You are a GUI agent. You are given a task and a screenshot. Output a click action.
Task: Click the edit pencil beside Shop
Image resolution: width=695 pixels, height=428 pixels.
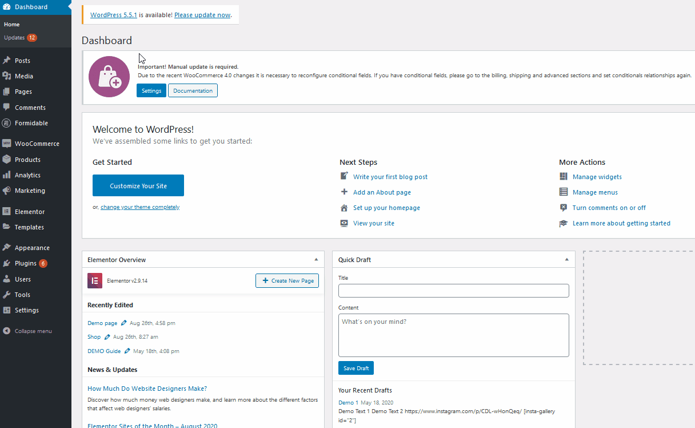click(107, 336)
